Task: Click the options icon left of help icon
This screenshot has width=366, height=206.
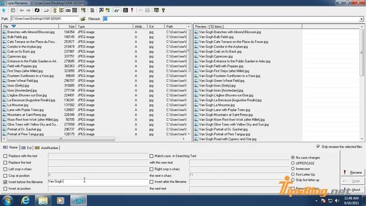Action: (x=156, y=10)
